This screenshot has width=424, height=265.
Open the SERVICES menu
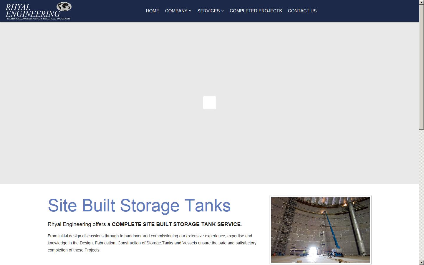pyautogui.click(x=208, y=11)
